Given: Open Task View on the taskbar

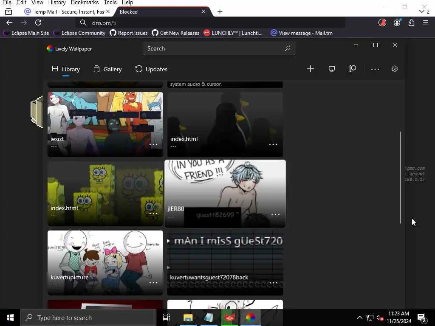Looking at the screenshot, I should [167, 318].
